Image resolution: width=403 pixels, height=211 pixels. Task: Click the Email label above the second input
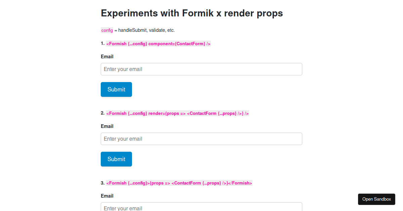point(107,126)
